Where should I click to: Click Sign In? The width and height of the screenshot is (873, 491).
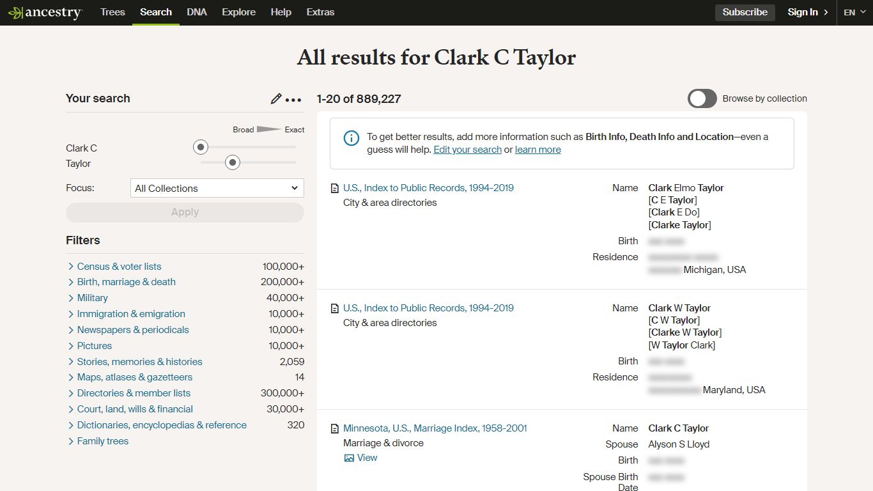808,12
